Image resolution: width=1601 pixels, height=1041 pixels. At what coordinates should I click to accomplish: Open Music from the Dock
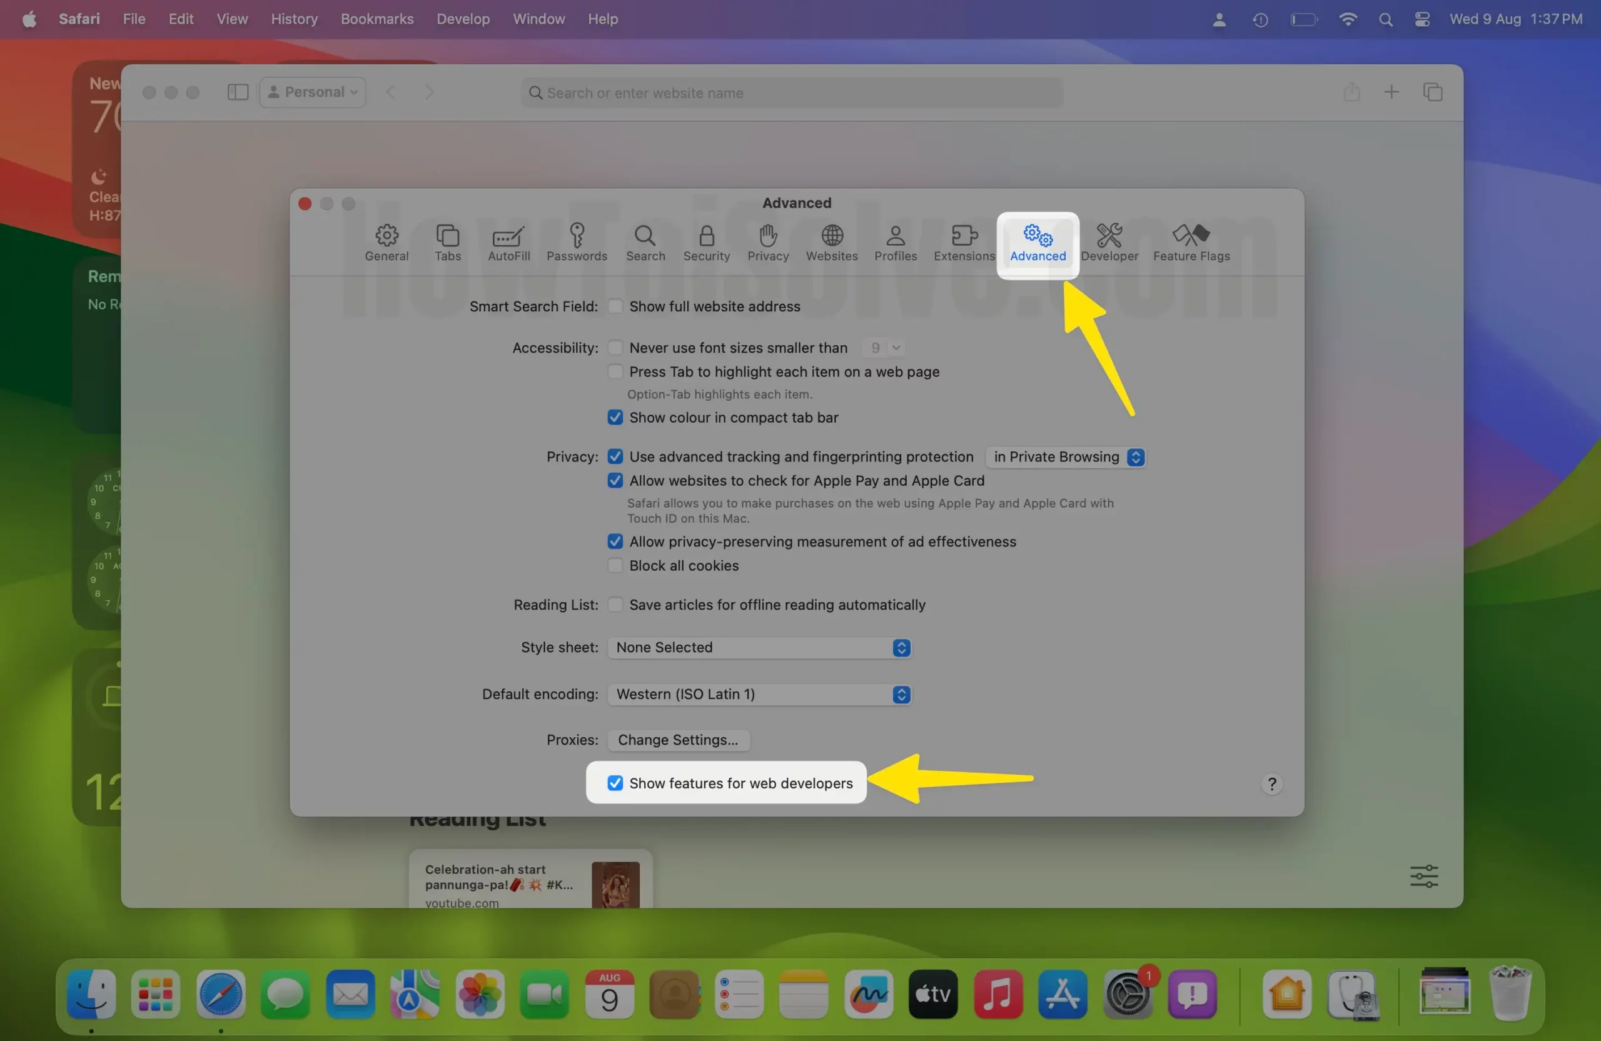[x=997, y=994]
